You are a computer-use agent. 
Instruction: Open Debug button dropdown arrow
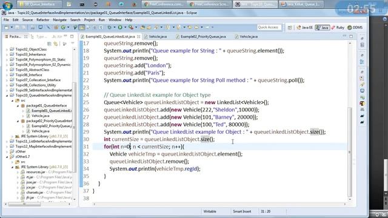(x=114, y=27)
